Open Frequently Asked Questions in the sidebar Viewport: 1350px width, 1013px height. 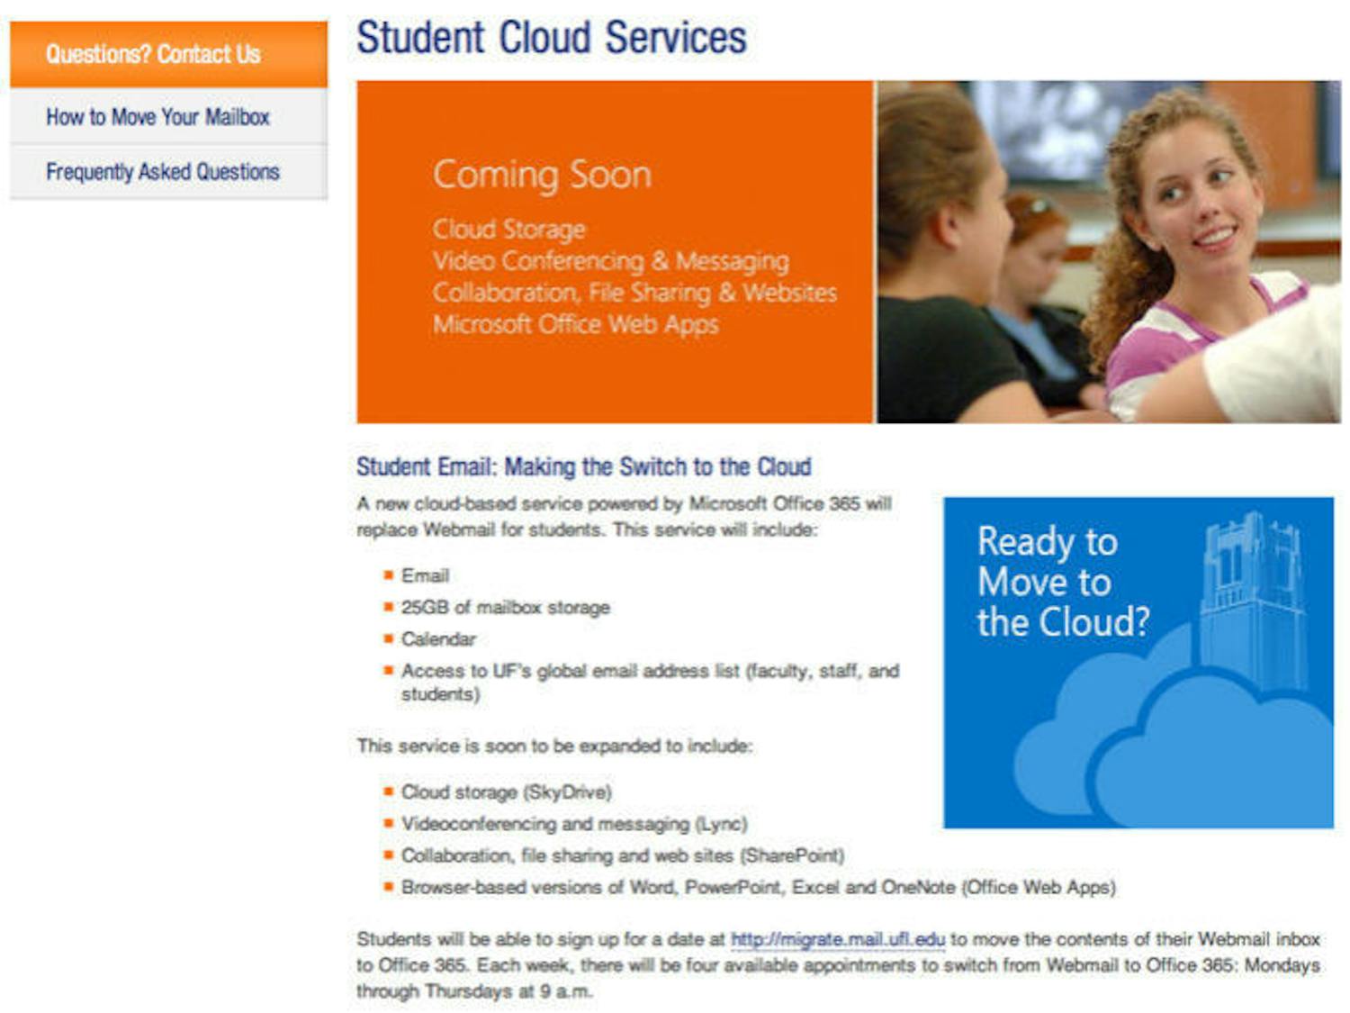[163, 172]
